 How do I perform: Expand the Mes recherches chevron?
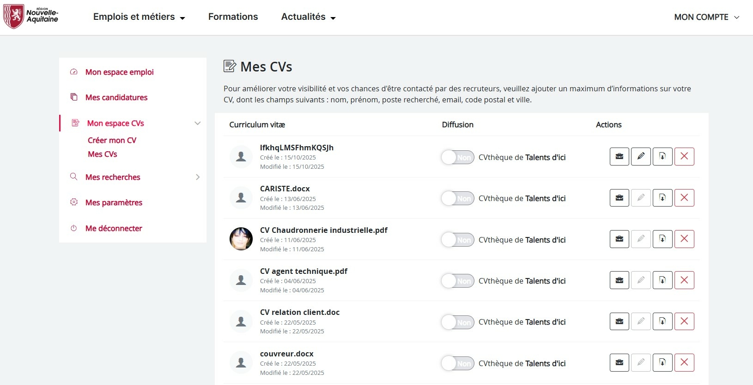[x=198, y=177]
